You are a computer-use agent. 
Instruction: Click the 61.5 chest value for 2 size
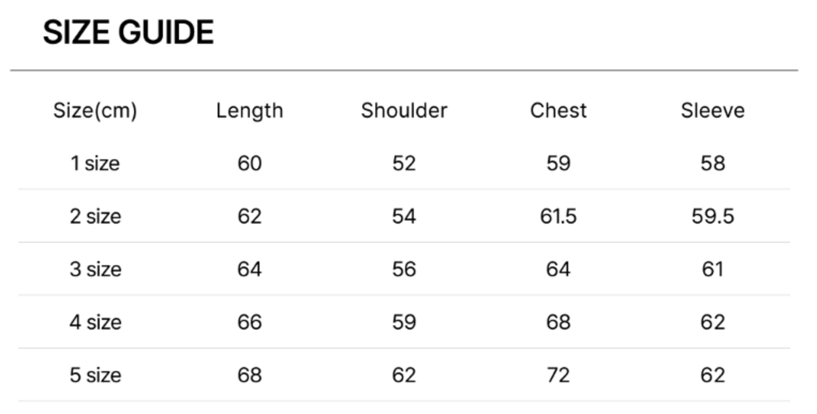click(558, 216)
